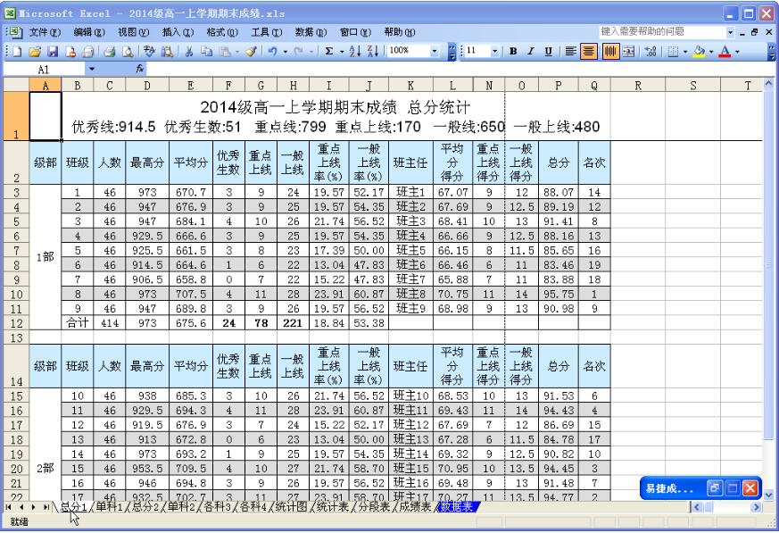Image resolution: width=779 pixels, height=533 pixels.
Task: Open the 格式 menu
Action: point(222,32)
